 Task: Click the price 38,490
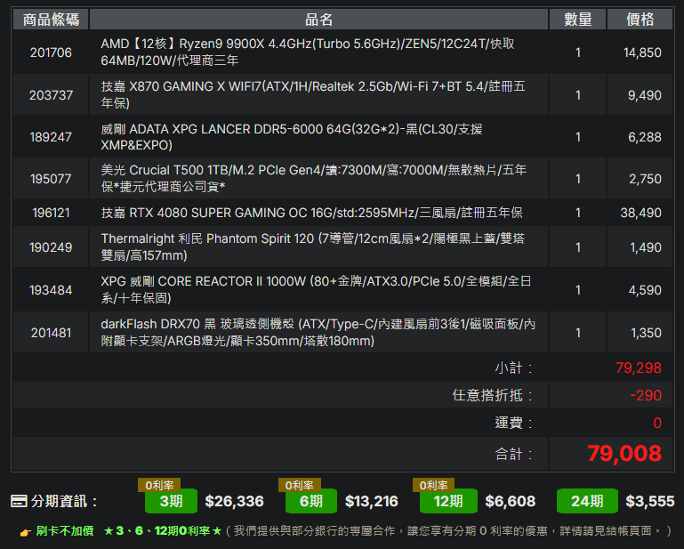[x=640, y=213]
